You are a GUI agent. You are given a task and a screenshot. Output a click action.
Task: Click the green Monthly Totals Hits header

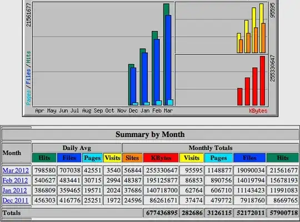pyautogui.click(x=283, y=158)
